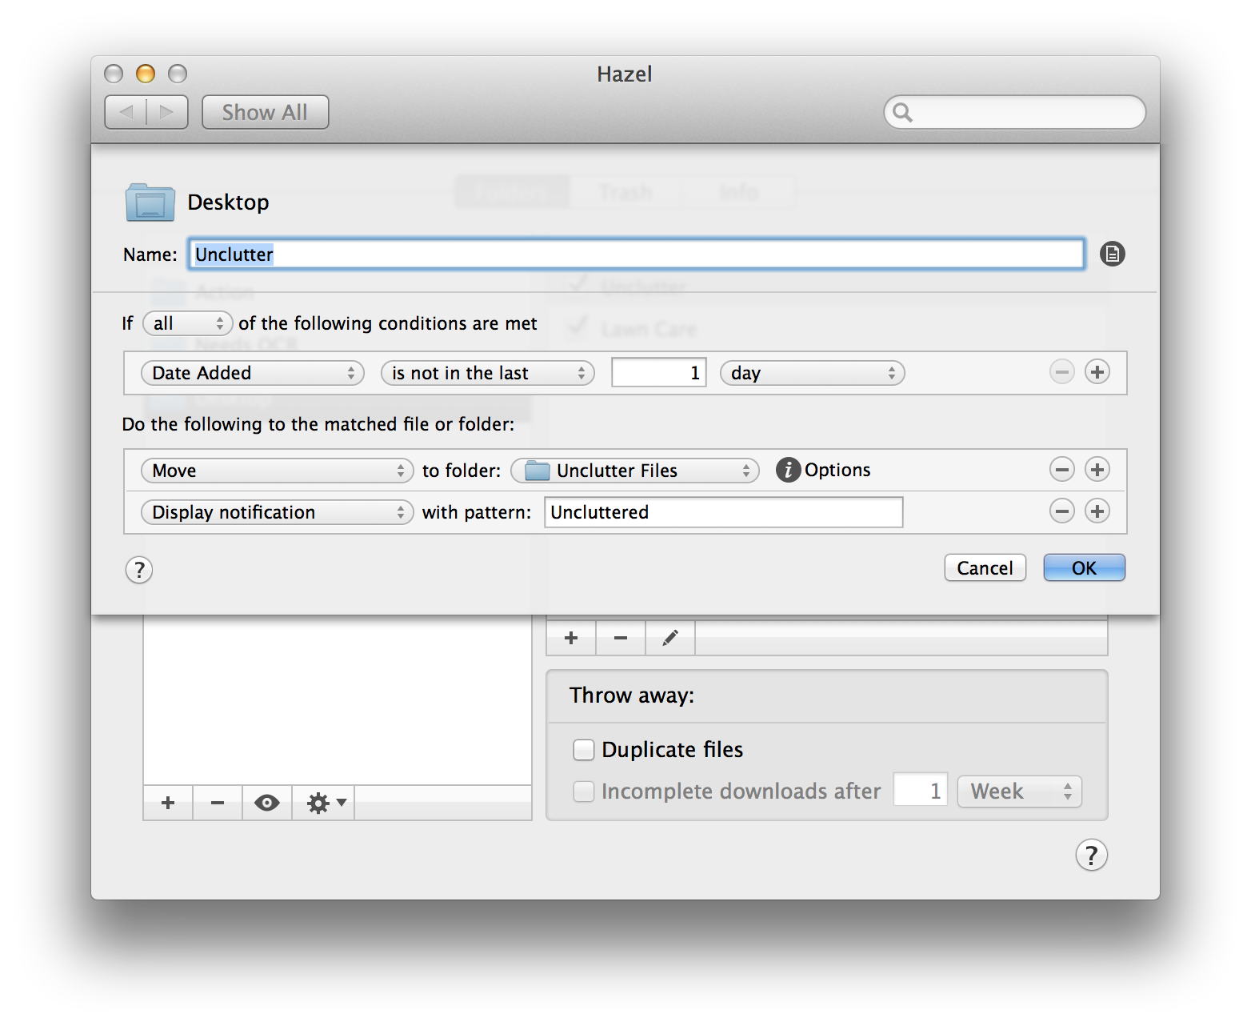Image resolution: width=1251 pixels, height=1026 pixels.
Task: Click the back arrow in the toolbar
Action: point(126,112)
